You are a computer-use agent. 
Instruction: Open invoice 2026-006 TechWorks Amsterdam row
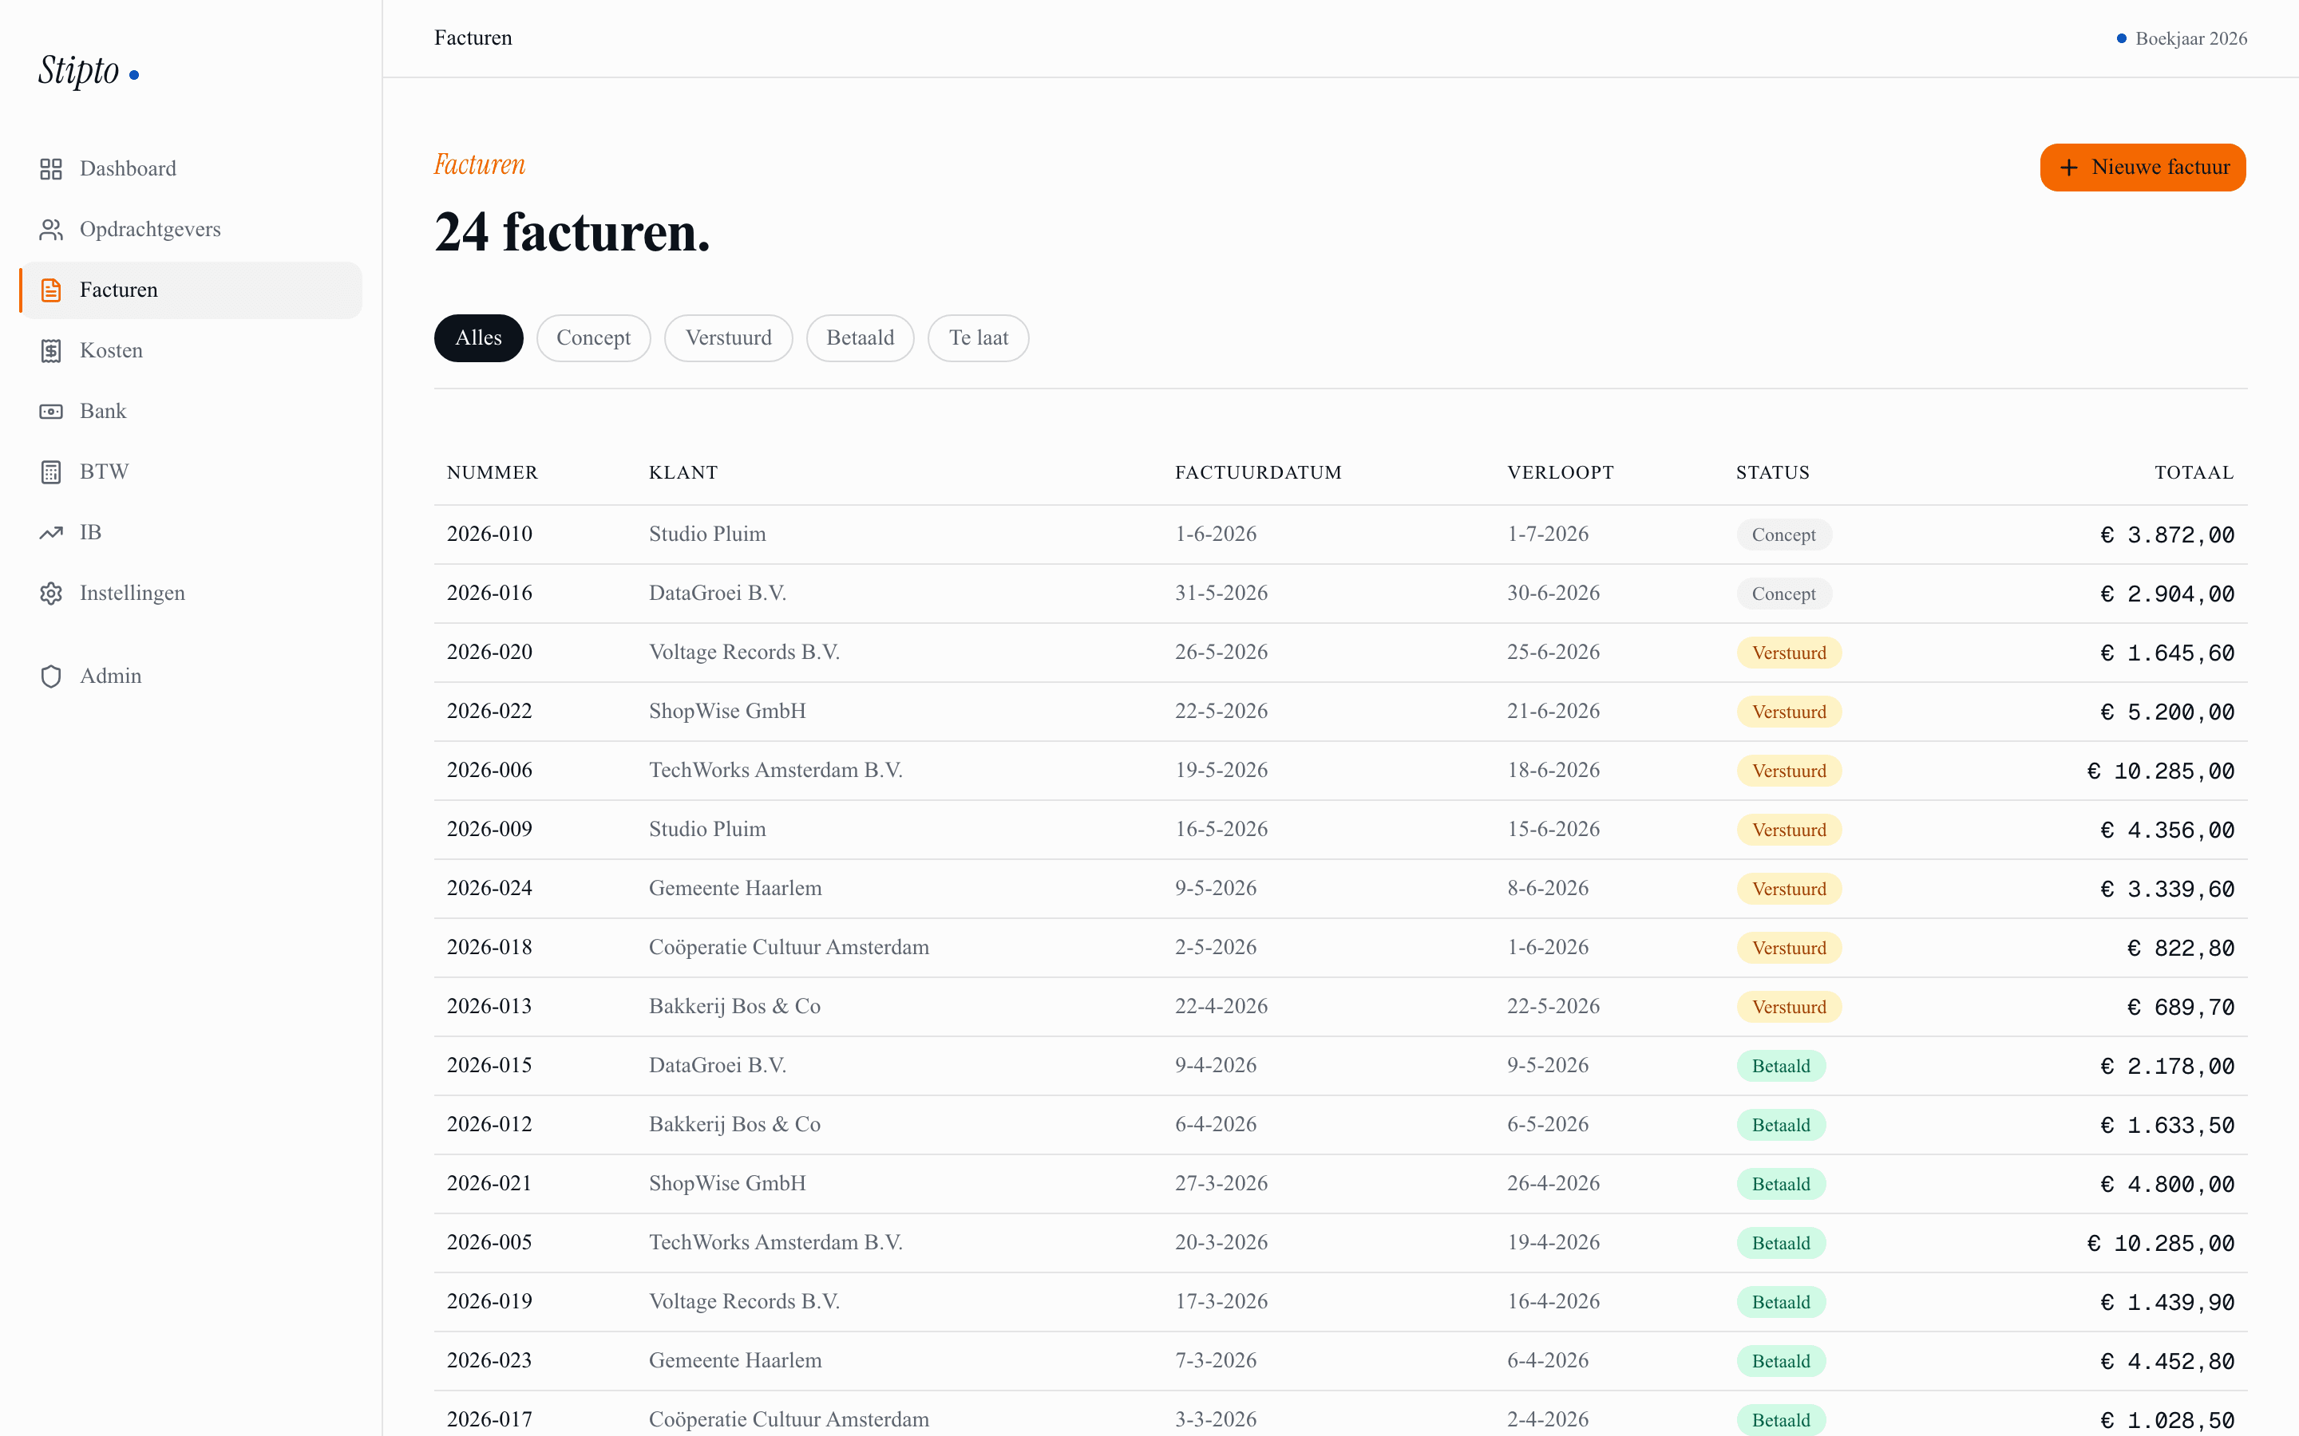coord(1340,770)
